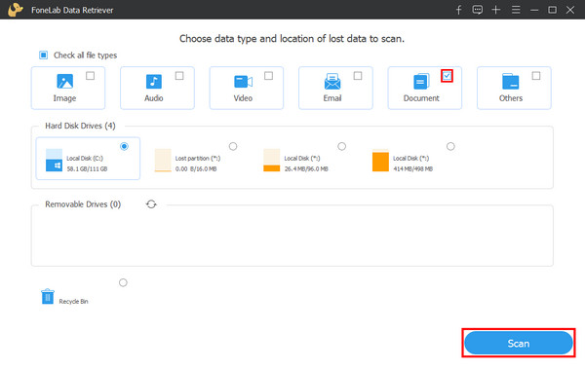This screenshot has height=369, width=585.
Task: Maximize the FoneLab window
Action: tap(552, 10)
